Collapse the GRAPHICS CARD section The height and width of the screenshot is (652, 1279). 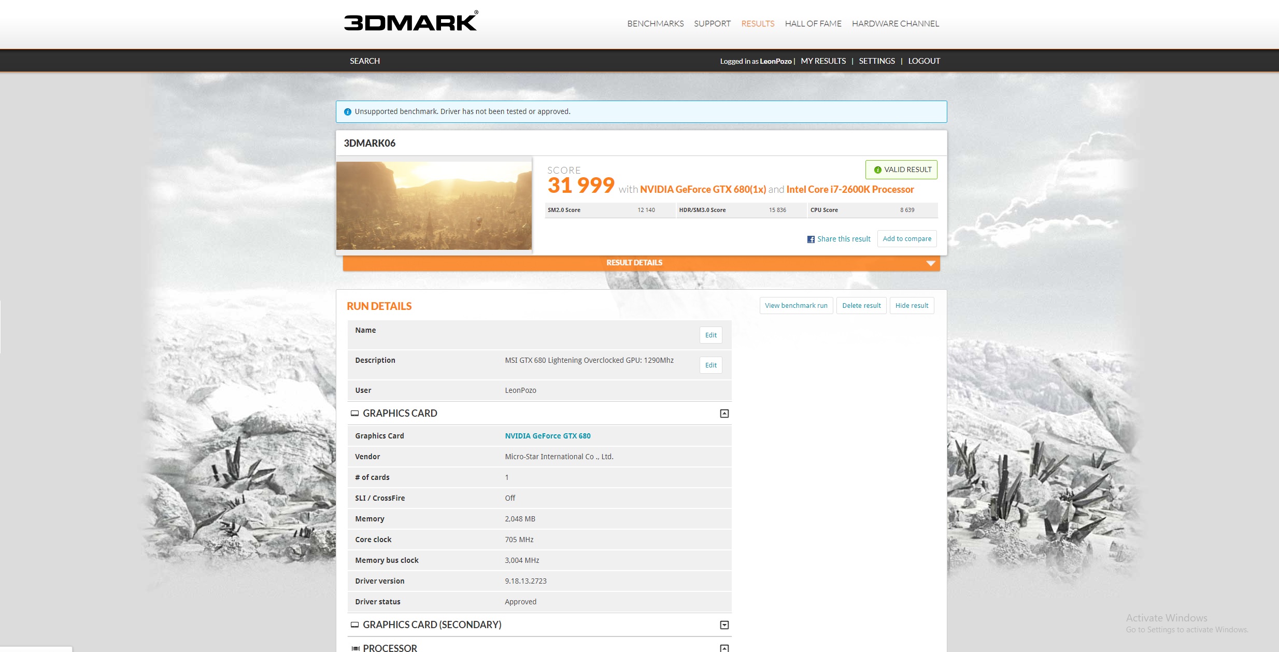coord(724,414)
